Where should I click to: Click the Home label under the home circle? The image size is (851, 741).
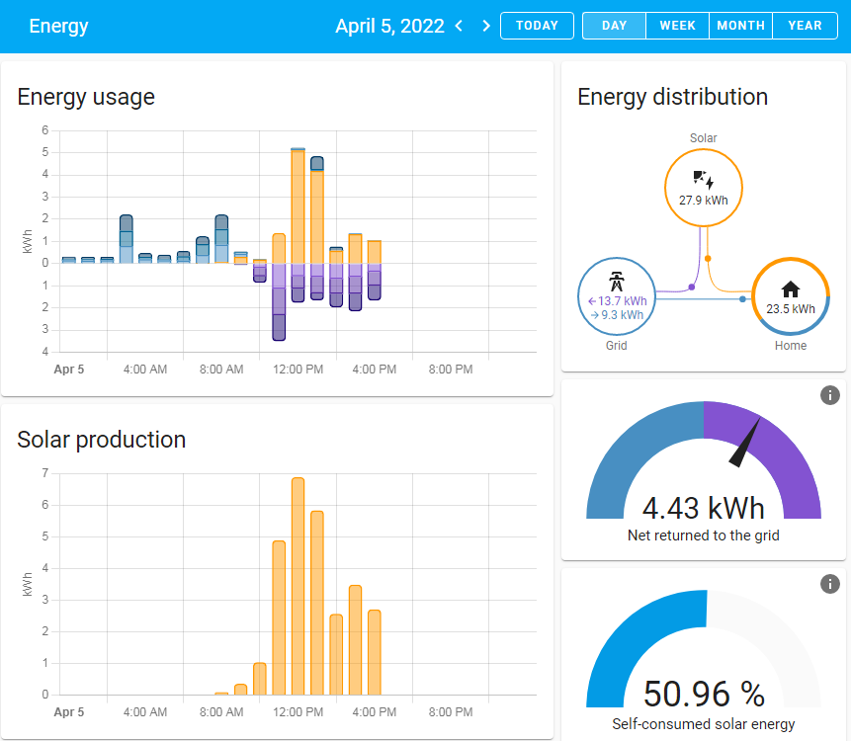click(791, 346)
